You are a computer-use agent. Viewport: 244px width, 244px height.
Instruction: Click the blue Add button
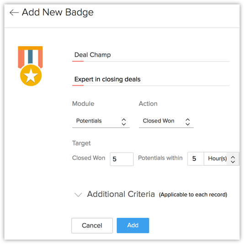tap(133, 225)
